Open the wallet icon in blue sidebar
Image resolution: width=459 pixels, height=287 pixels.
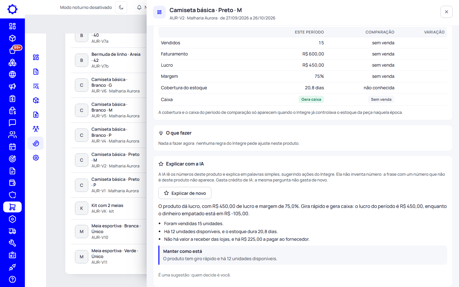point(12,183)
